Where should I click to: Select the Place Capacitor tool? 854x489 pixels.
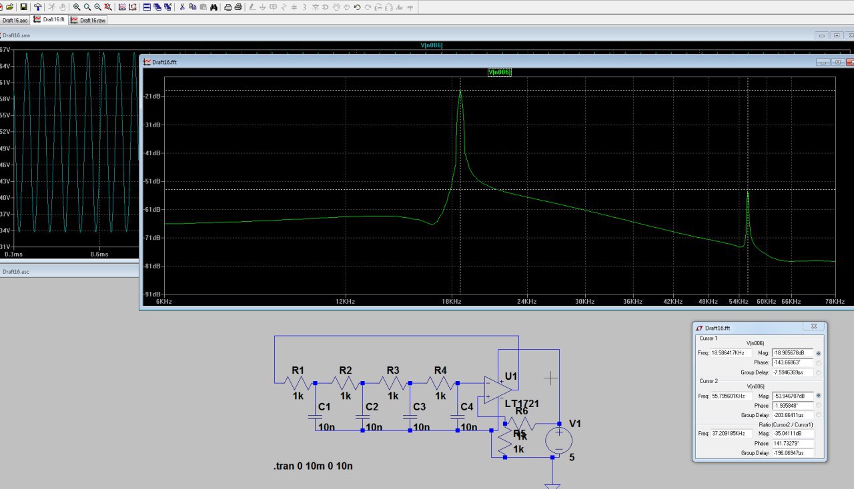coord(295,7)
